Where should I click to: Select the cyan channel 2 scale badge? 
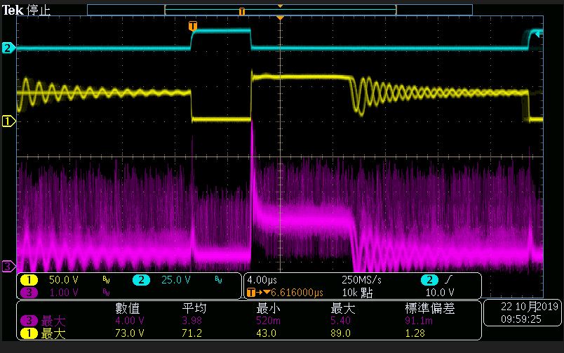click(x=141, y=279)
